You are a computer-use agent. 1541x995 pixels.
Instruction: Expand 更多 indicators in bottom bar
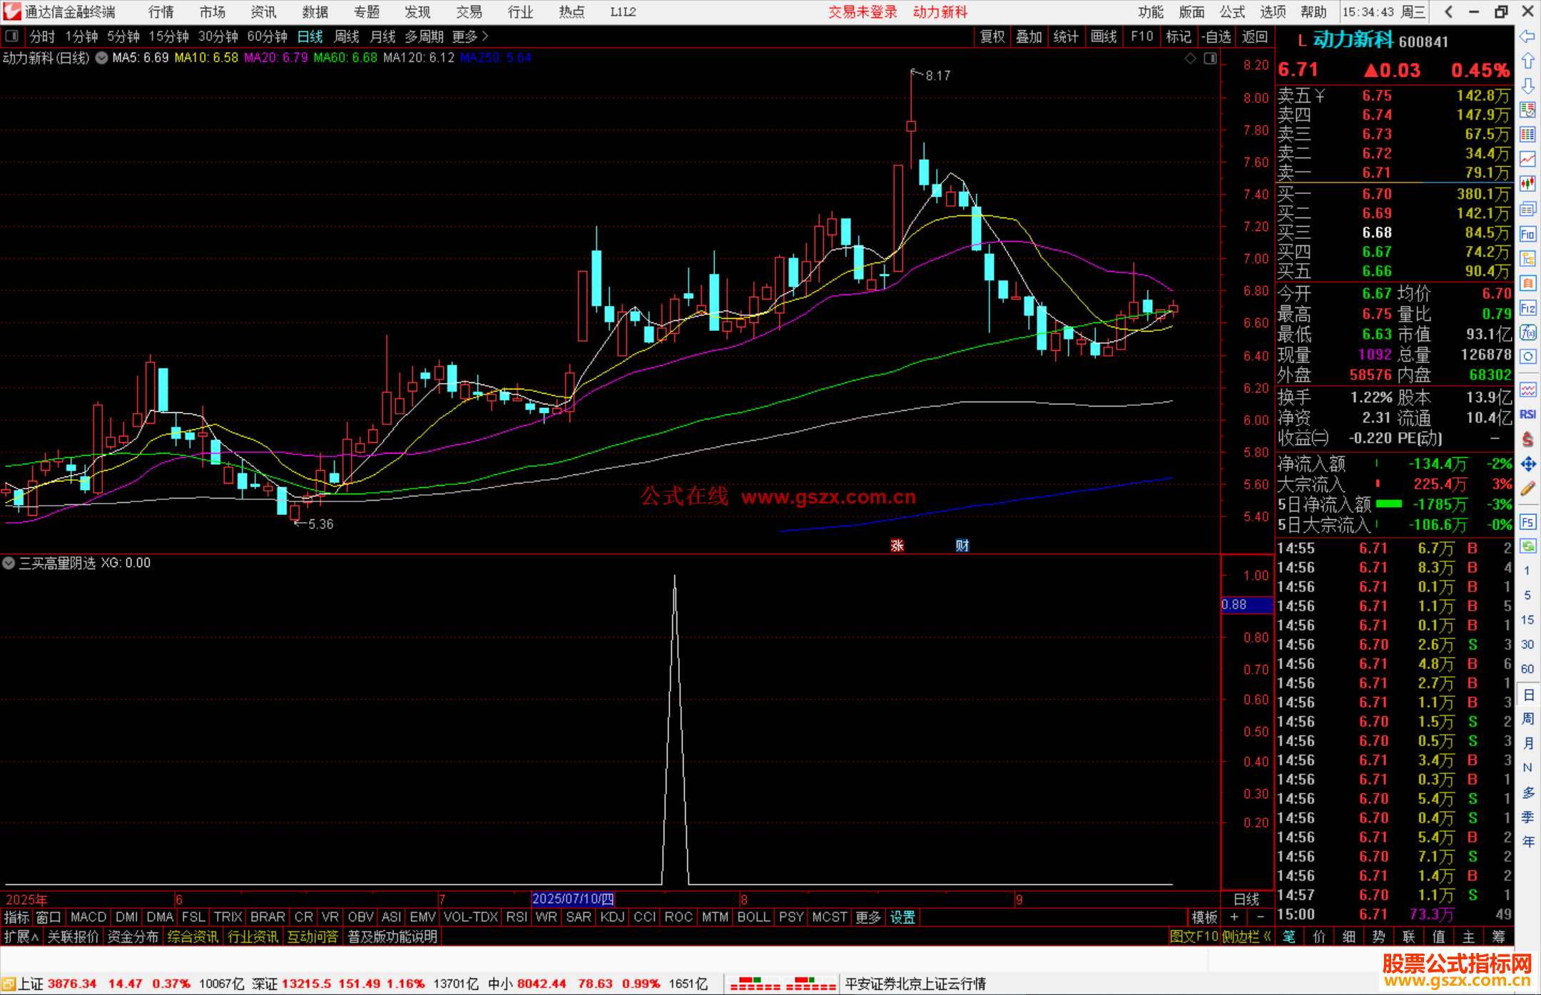[x=868, y=917]
